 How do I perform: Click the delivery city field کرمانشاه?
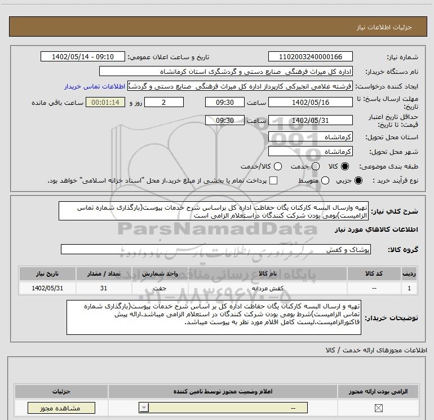click(310, 151)
